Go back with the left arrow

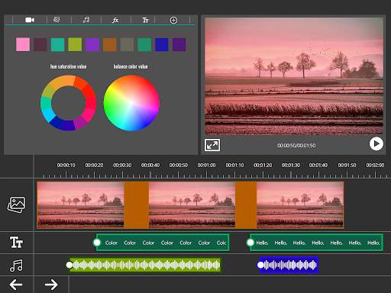[x=16, y=285]
